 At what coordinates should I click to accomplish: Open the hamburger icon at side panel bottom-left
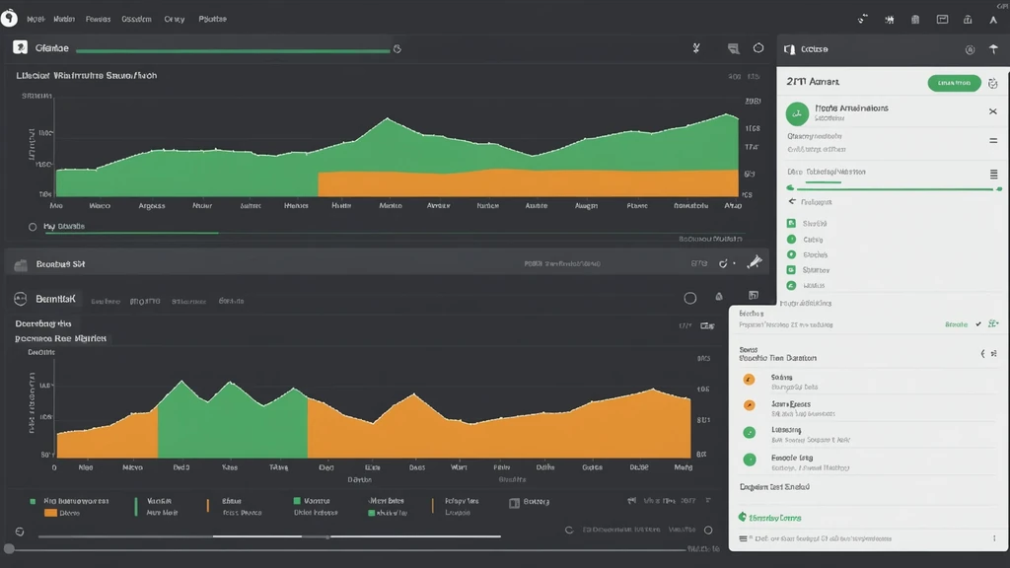click(744, 538)
